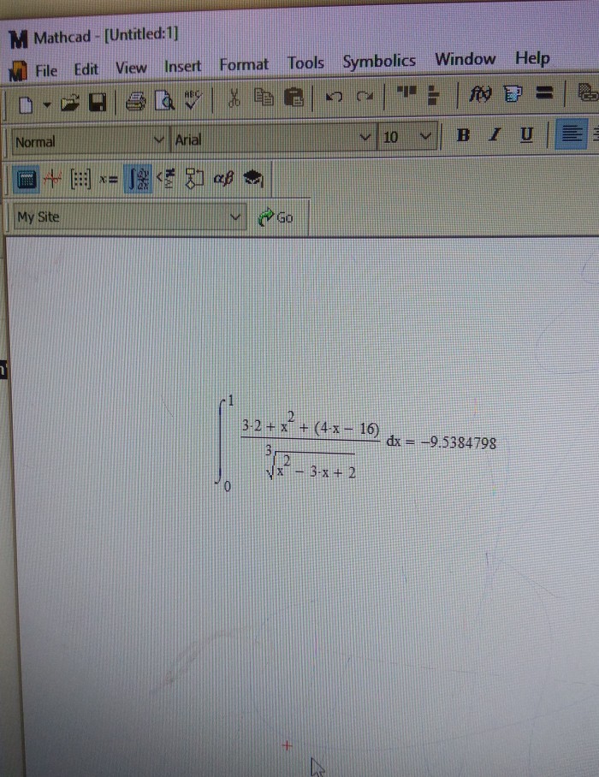Open the Graph toolbar icon
The image size is (599, 777).
pos(53,180)
